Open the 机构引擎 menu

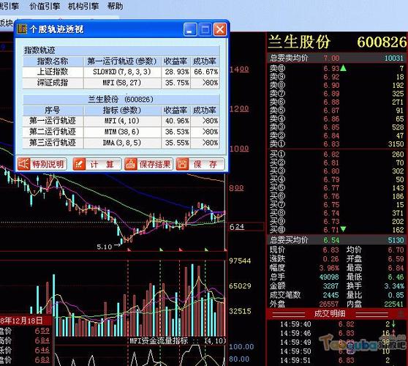point(83,6)
